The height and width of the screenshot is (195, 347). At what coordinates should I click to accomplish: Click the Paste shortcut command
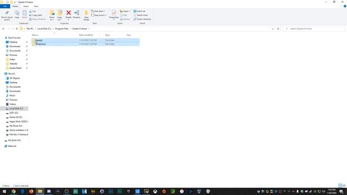(x=37, y=19)
